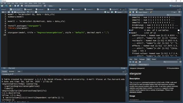Viewport: 183px width, 103px height.
Task: Open the New File dropdown arrow
Action: (4, 6)
